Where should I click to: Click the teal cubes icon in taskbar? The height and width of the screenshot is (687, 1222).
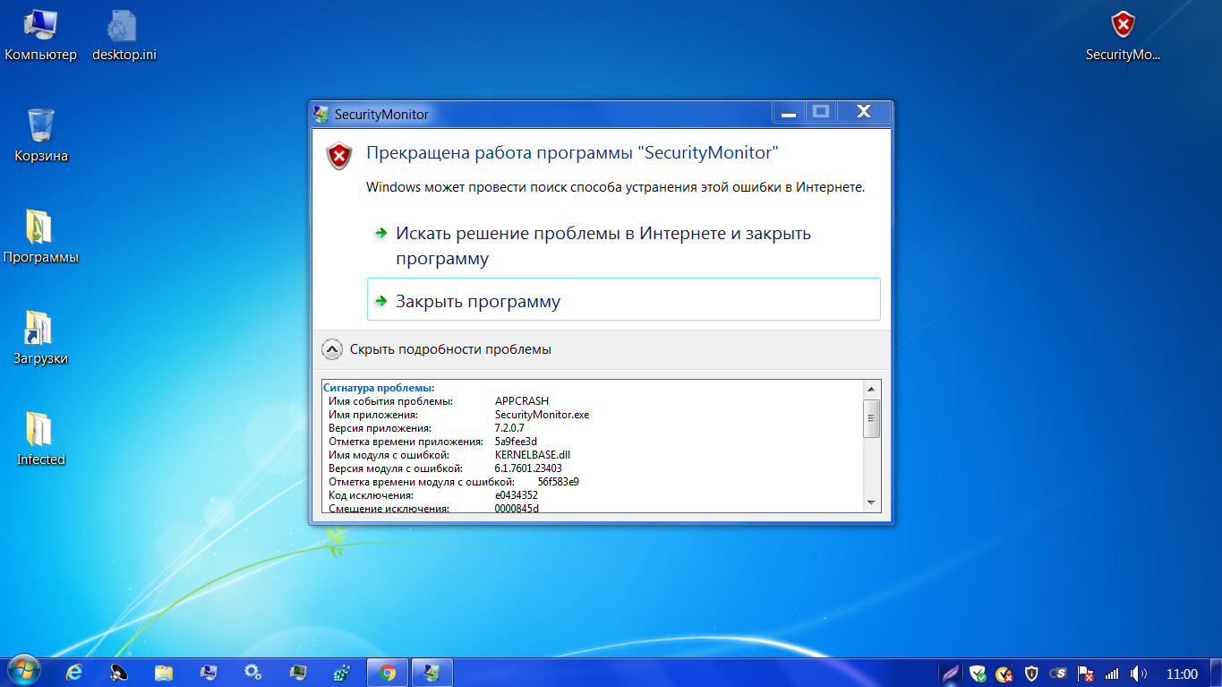[x=343, y=673]
